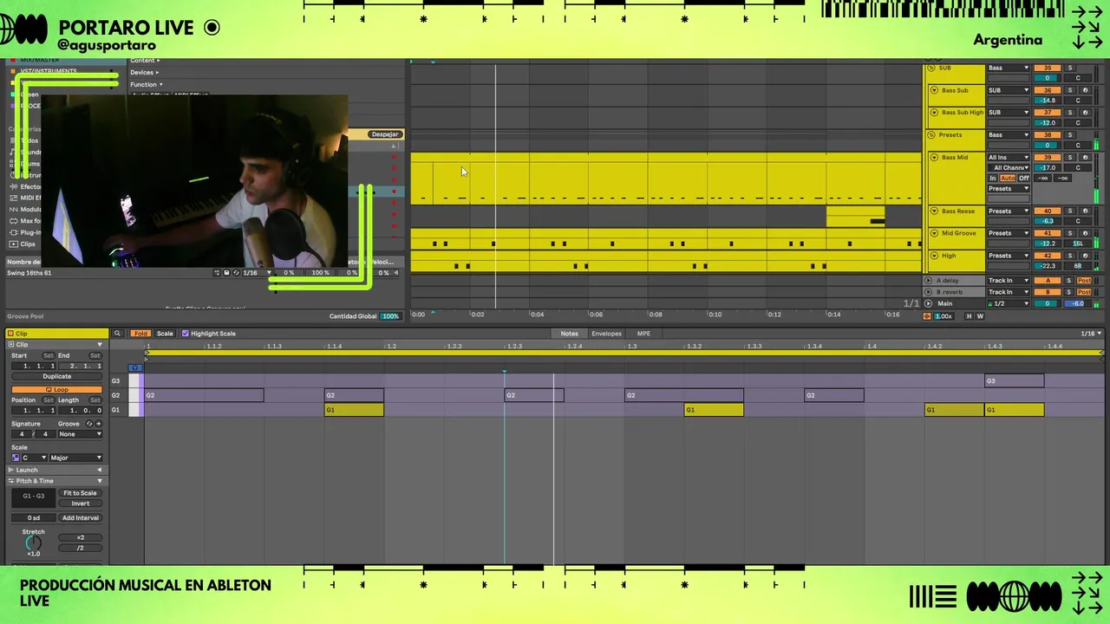Double note lengths with ×2 button
The width and height of the screenshot is (1110, 624).
point(80,537)
